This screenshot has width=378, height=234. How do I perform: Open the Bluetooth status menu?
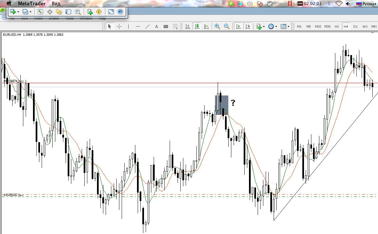coord(329,4)
